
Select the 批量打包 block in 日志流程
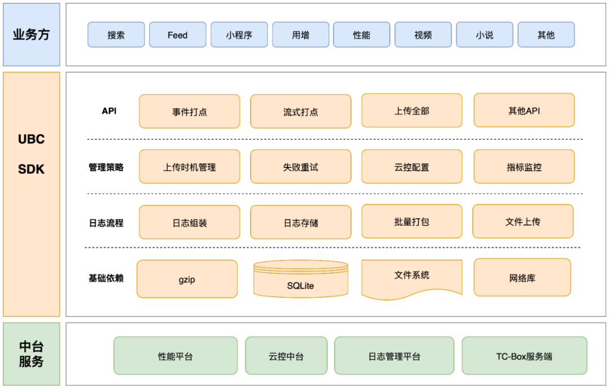pyautogui.click(x=411, y=221)
